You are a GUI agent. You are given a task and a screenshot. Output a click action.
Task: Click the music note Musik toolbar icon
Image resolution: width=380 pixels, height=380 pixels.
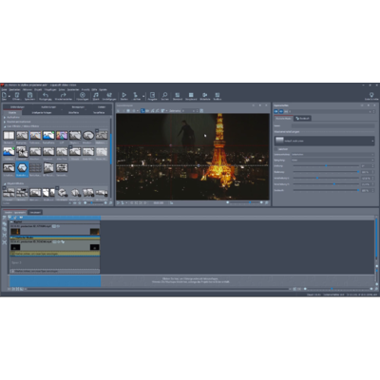(x=96, y=95)
